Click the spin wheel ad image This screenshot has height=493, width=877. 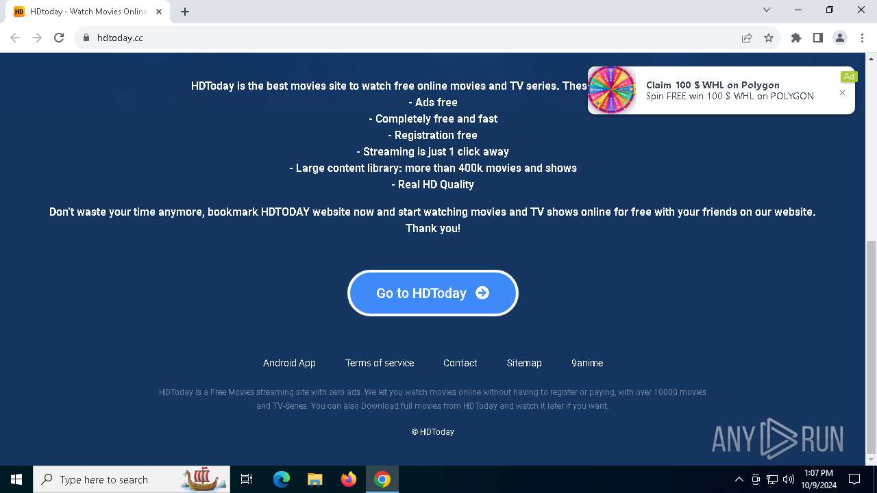pos(612,90)
